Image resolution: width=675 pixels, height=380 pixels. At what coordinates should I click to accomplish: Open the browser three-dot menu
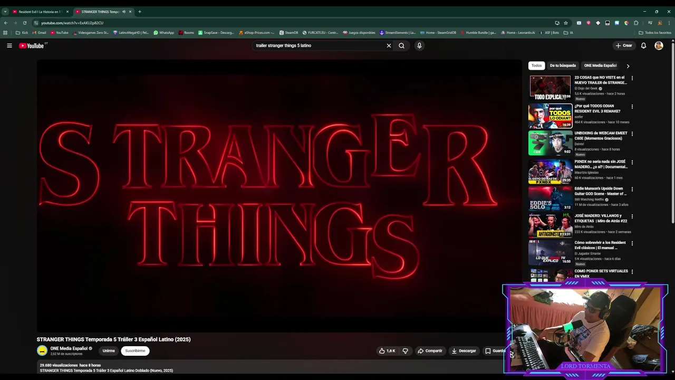click(669, 23)
